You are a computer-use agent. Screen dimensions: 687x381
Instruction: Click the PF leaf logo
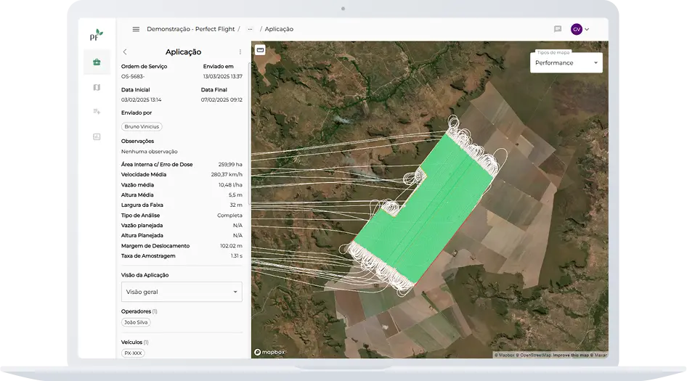point(97,35)
